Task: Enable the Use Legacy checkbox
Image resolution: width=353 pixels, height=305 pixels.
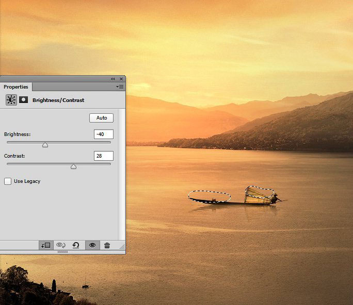Action: [x=8, y=181]
